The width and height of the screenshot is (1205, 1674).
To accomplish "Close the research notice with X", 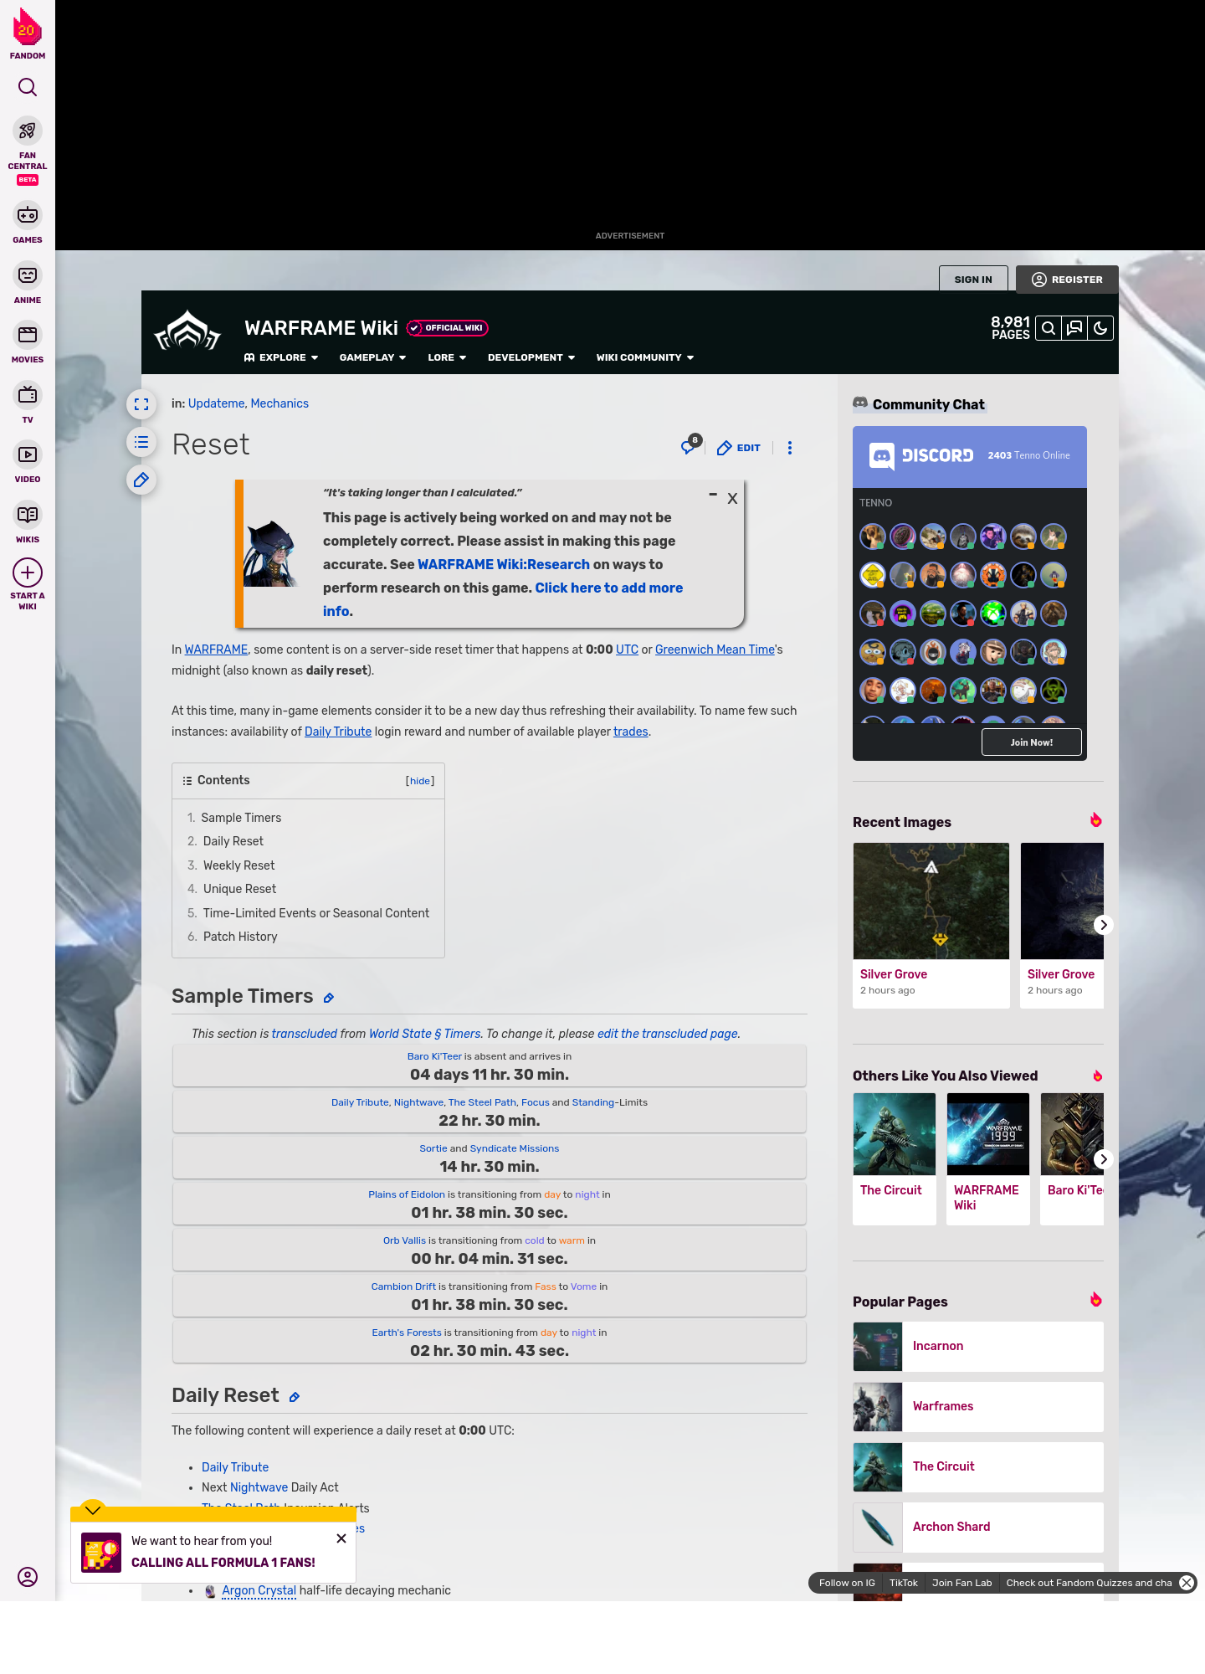I will [x=732, y=499].
